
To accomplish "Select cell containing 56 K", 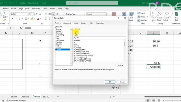I will pos(153,63).
